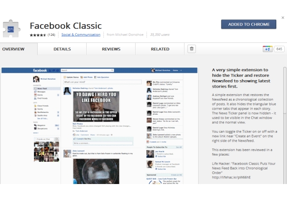Click the Added to Chrome button
Screen dimensions: 287x198
click(x=249, y=24)
